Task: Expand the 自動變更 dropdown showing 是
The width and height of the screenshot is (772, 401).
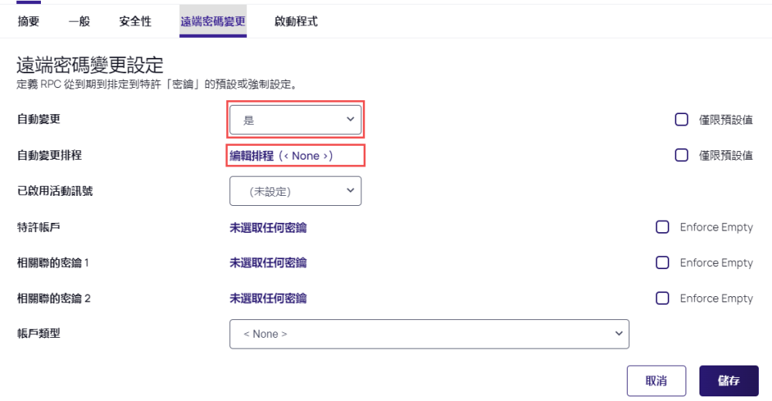Action: coord(296,120)
